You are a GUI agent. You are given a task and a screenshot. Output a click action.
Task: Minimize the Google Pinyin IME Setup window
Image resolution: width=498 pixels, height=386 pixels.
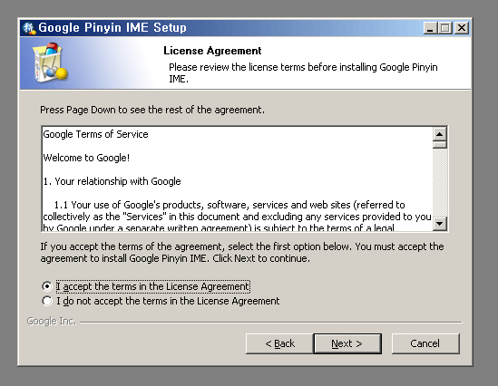(430, 28)
